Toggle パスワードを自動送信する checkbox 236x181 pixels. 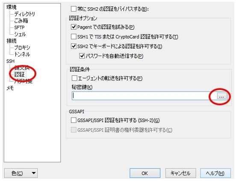click(82, 56)
